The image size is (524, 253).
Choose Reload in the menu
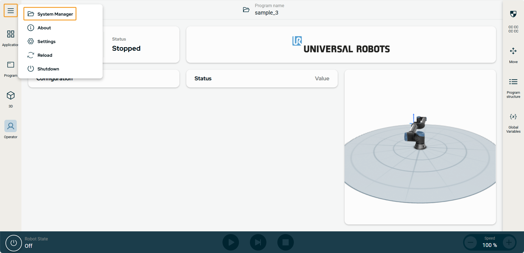pos(44,55)
